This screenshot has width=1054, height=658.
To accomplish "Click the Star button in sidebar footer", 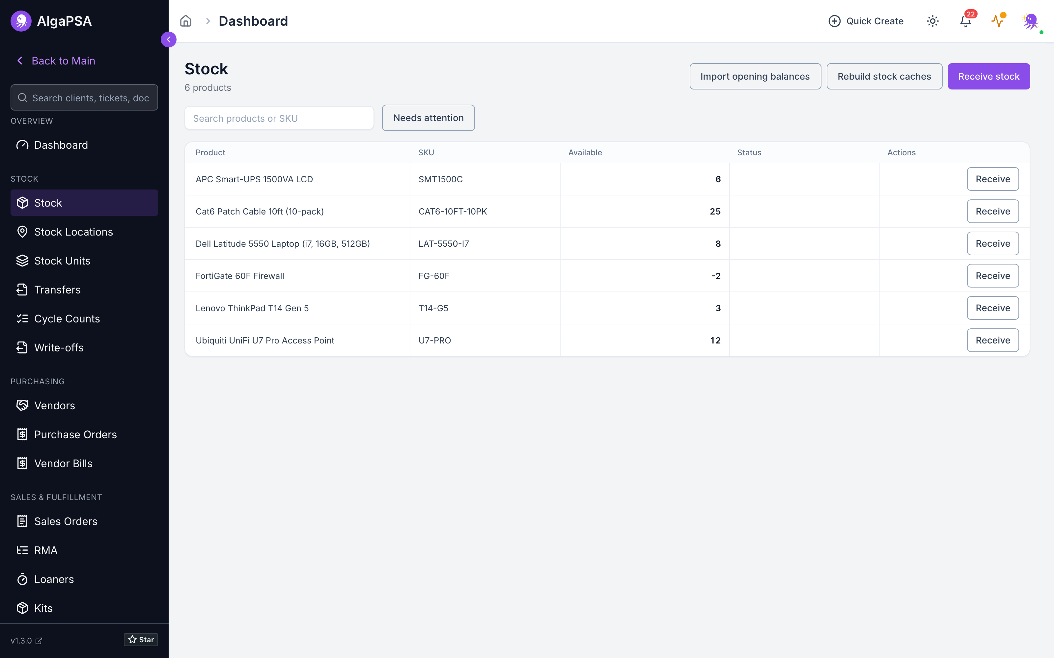I will coord(141,639).
